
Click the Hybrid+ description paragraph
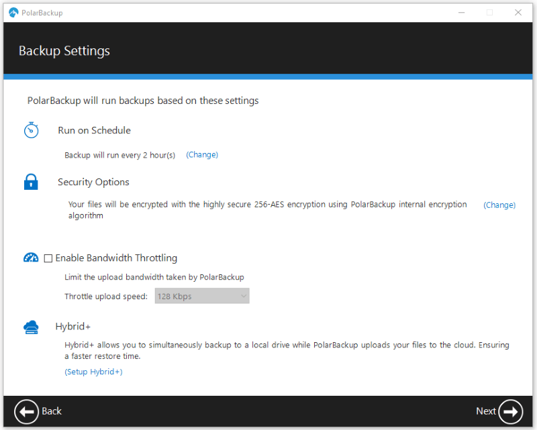[287, 350]
